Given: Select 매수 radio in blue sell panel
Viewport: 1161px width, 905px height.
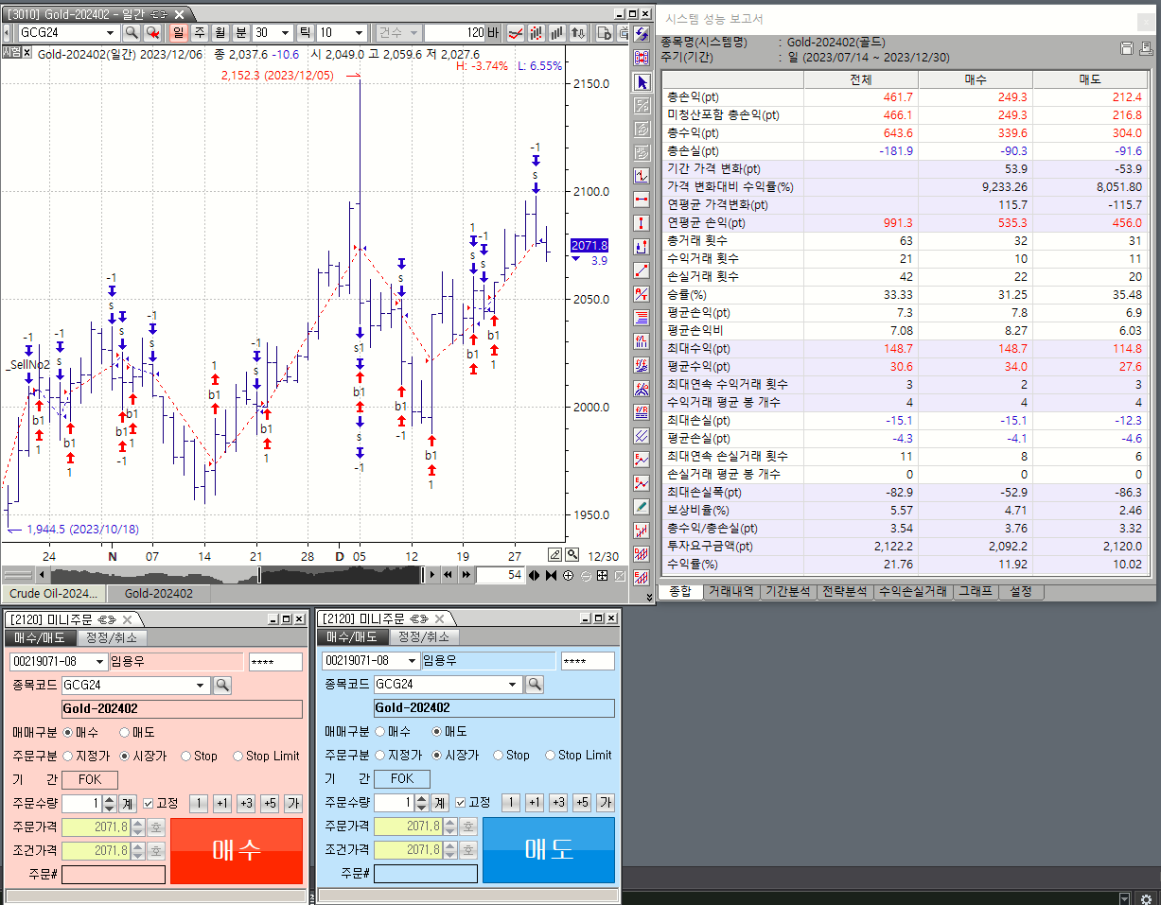Looking at the screenshot, I should click(x=380, y=732).
